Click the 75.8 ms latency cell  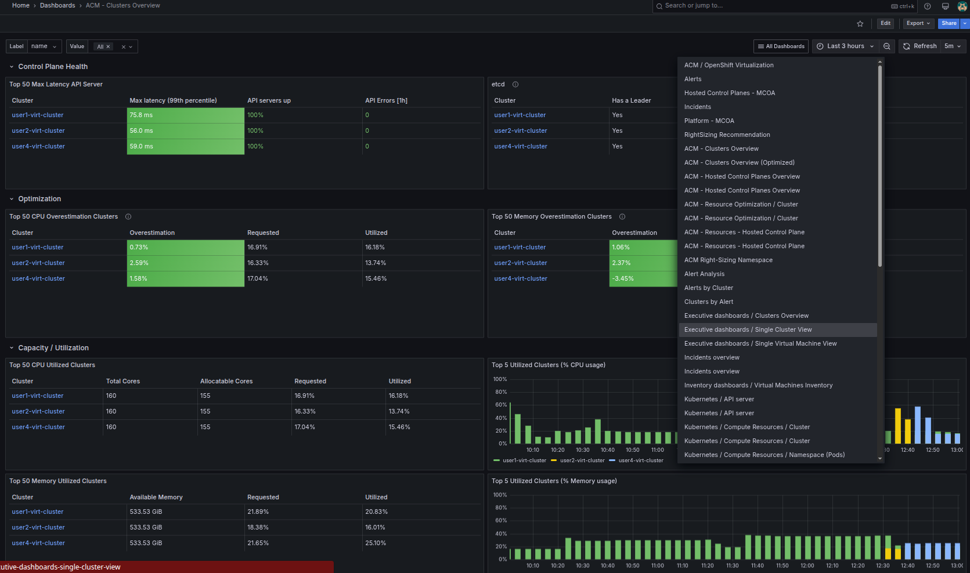click(x=186, y=115)
